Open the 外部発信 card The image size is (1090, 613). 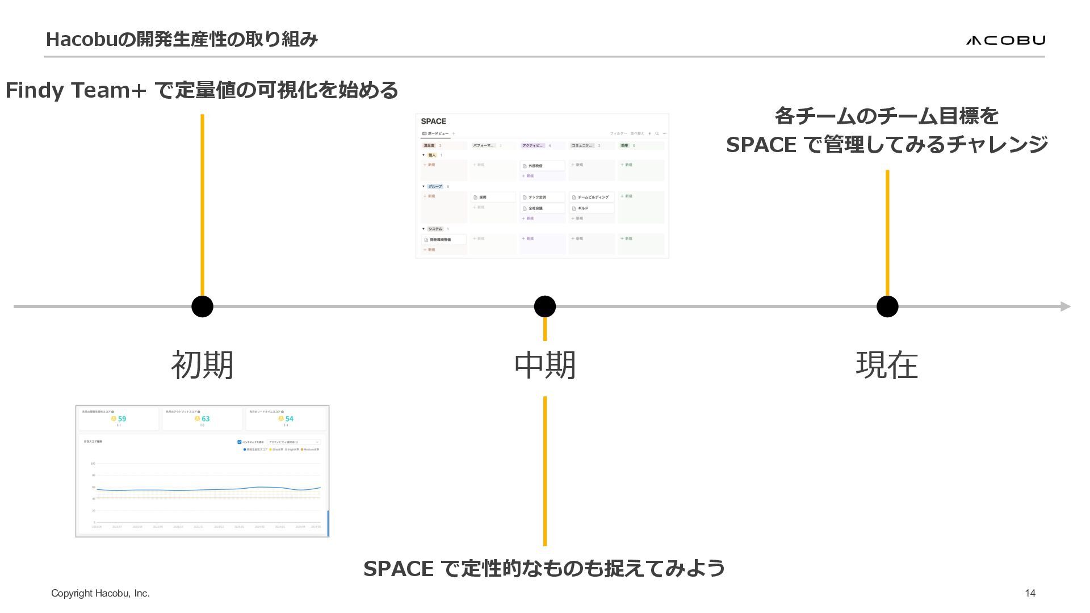tap(543, 166)
